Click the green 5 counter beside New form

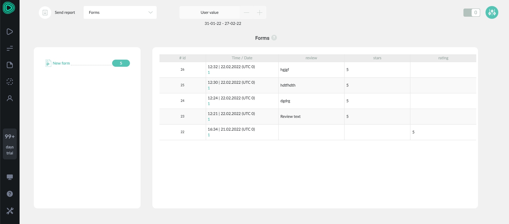[121, 63]
